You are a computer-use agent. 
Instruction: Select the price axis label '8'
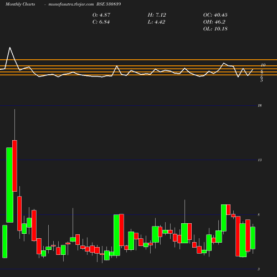click(x=259, y=214)
